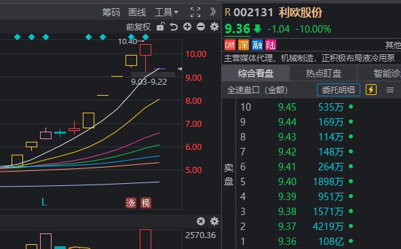This screenshot has width=401, height=249.
Task: Select sell level 8 price 9.43
Action: coord(287,137)
